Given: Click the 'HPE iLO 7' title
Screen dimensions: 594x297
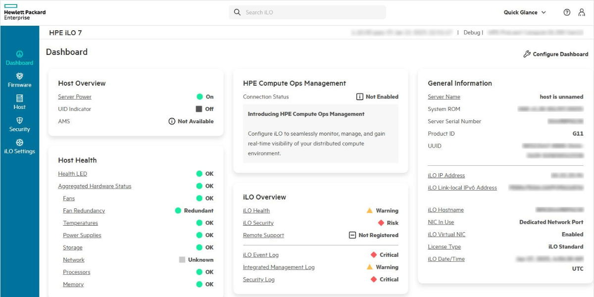Looking at the screenshot, I should click(65, 33).
